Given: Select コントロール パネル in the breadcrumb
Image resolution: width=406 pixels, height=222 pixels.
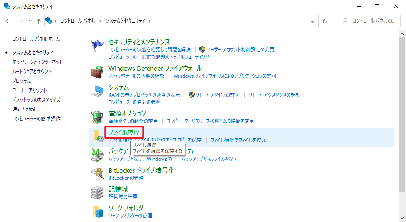Looking at the screenshot, I should click(x=78, y=21).
